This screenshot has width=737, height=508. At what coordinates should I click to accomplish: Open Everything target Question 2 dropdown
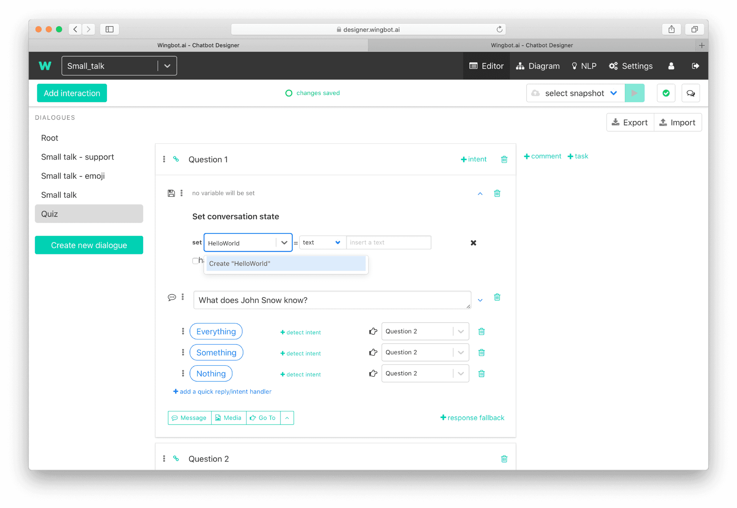pyautogui.click(x=460, y=331)
